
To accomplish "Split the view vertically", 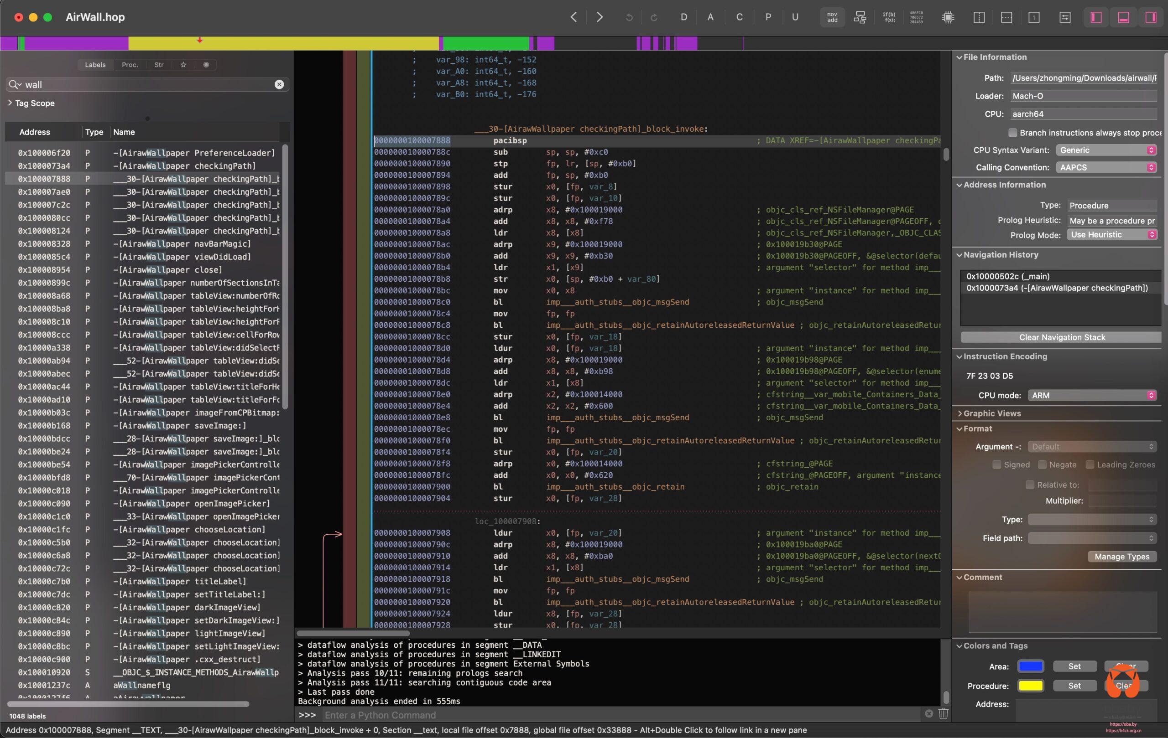I will coord(979,17).
